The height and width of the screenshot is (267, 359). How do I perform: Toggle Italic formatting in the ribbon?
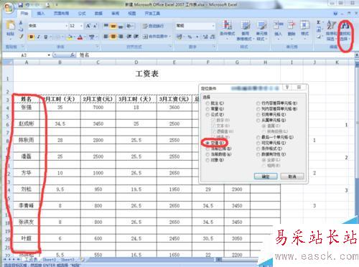(x=38, y=37)
